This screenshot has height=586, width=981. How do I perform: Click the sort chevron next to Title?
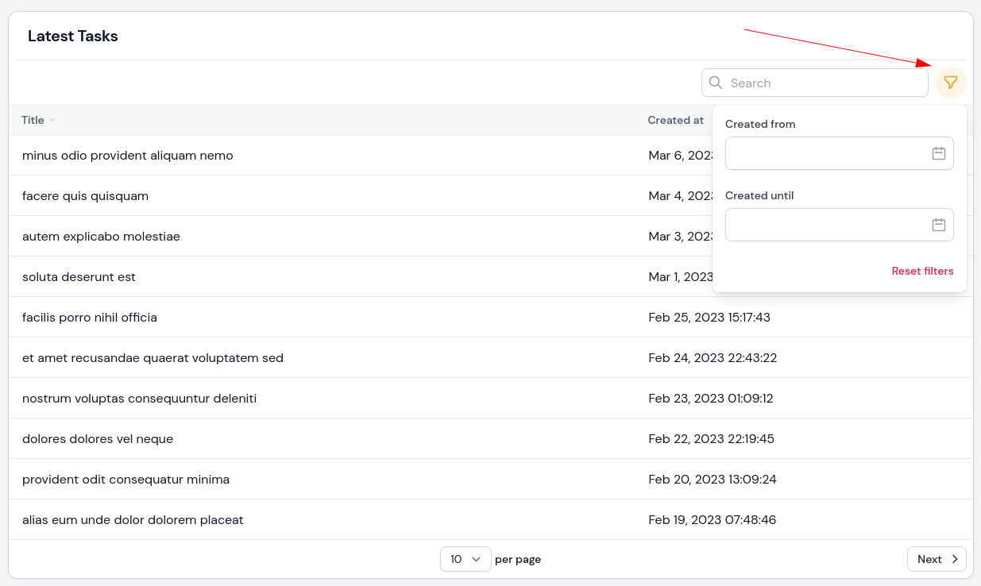[54, 120]
